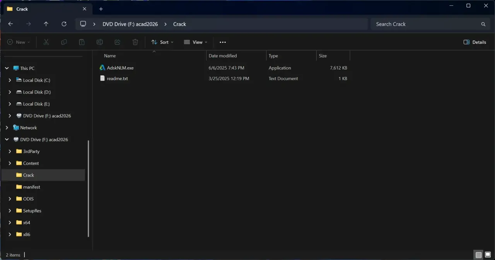495x260 pixels.
Task: Open the View dropdown
Action: click(x=196, y=42)
